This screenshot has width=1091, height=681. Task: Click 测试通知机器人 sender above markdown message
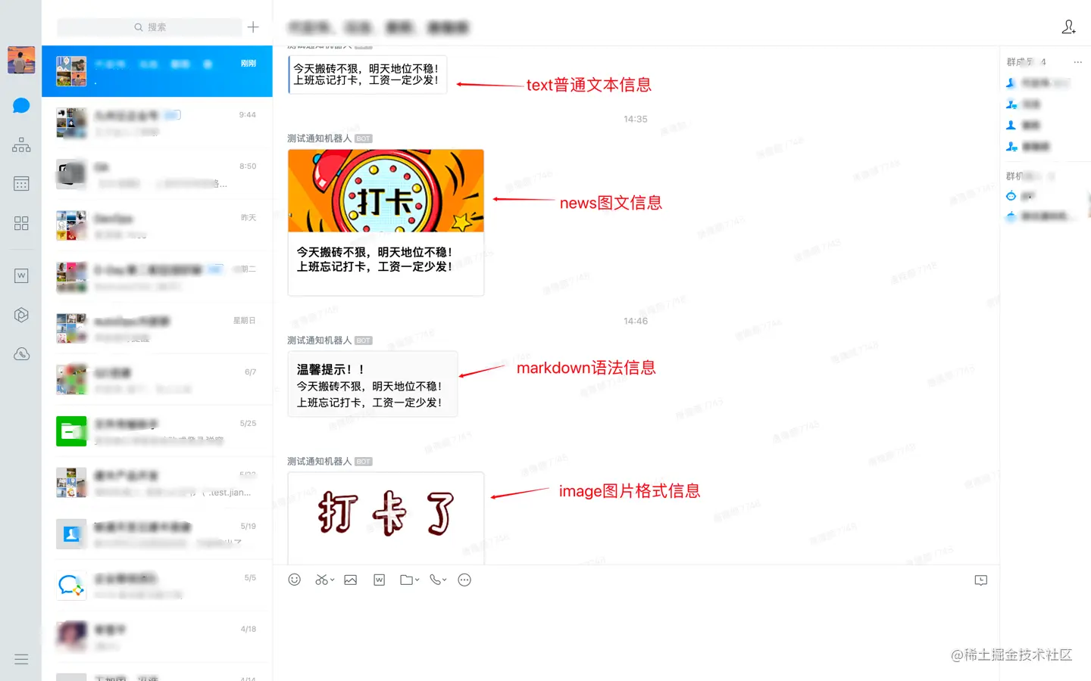tap(319, 340)
